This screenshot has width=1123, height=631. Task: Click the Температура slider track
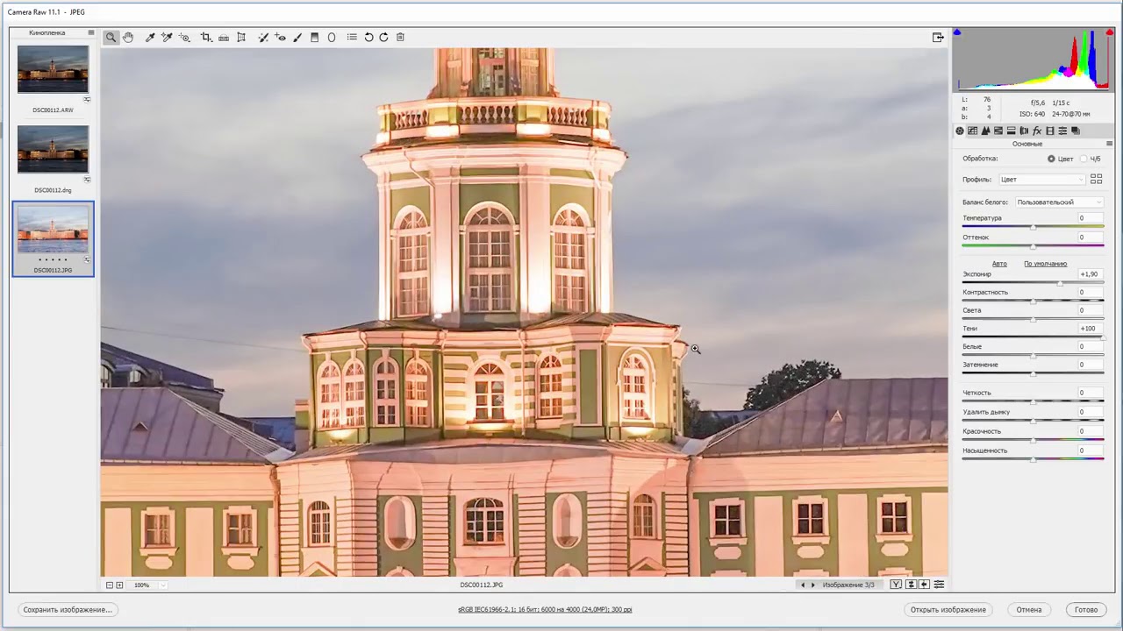point(1033,227)
